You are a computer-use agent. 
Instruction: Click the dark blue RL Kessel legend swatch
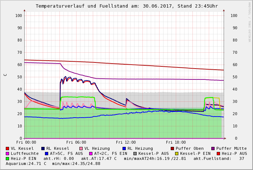(x=43, y=148)
